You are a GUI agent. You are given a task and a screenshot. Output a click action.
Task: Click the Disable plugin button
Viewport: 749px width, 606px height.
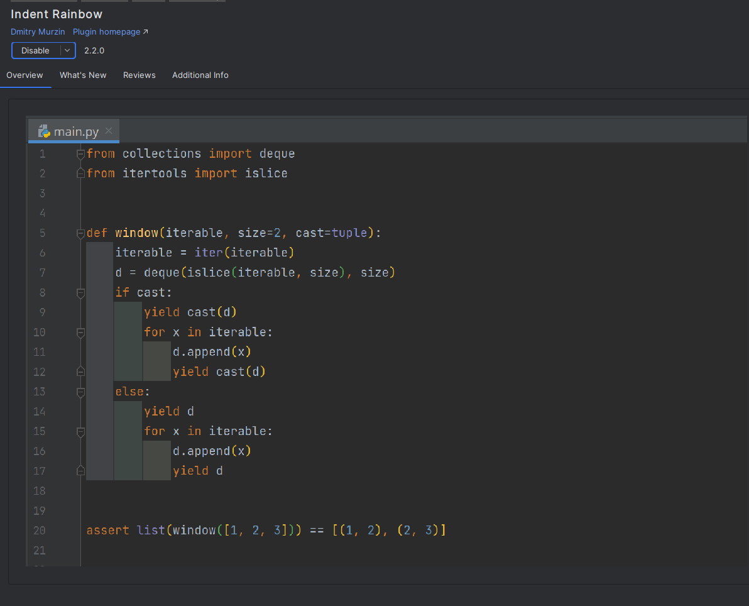(35, 51)
